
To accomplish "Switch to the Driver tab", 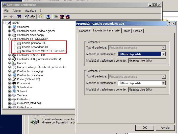I will [126, 31].
